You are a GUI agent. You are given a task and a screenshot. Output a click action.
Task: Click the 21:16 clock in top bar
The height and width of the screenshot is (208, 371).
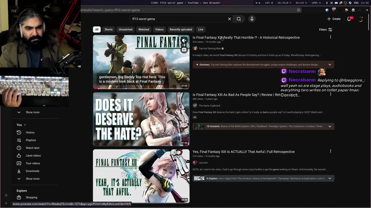[365, 3]
